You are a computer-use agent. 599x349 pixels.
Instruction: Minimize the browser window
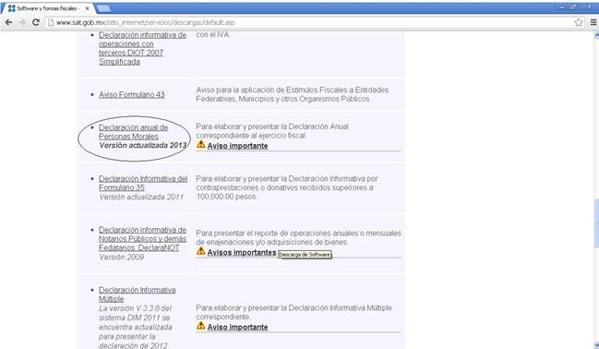pos(562,6)
